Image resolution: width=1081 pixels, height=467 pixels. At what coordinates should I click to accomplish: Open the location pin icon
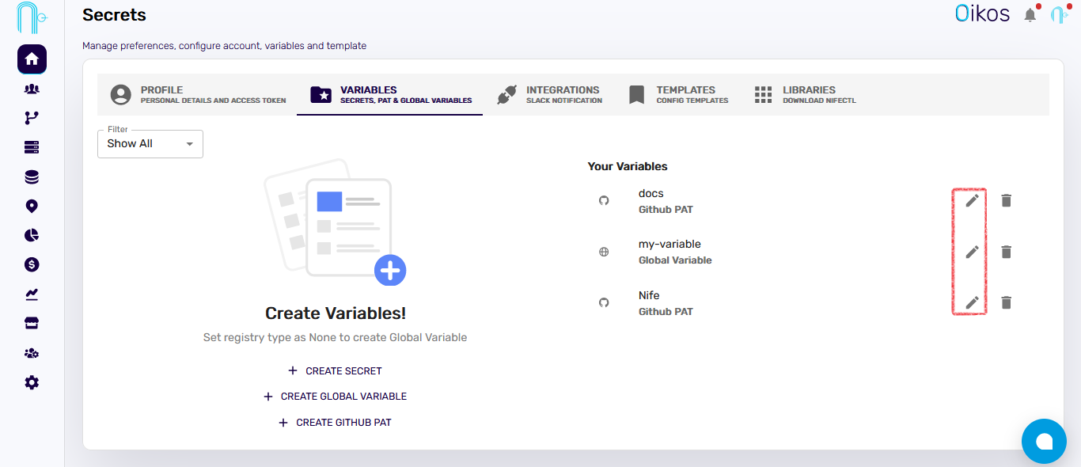pos(31,206)
